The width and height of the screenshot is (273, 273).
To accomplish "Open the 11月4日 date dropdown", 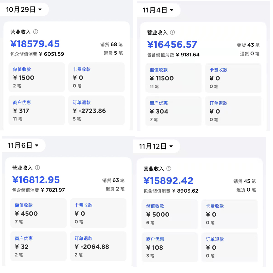I will click(158, 10).
